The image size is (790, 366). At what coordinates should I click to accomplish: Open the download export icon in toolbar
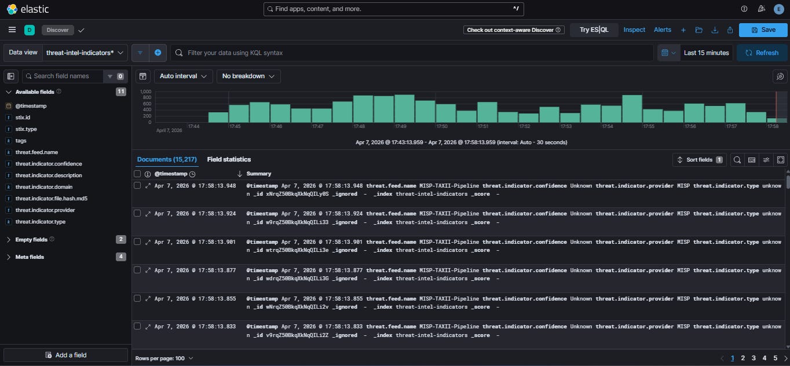pyautogui.click(x=715, y=30)
